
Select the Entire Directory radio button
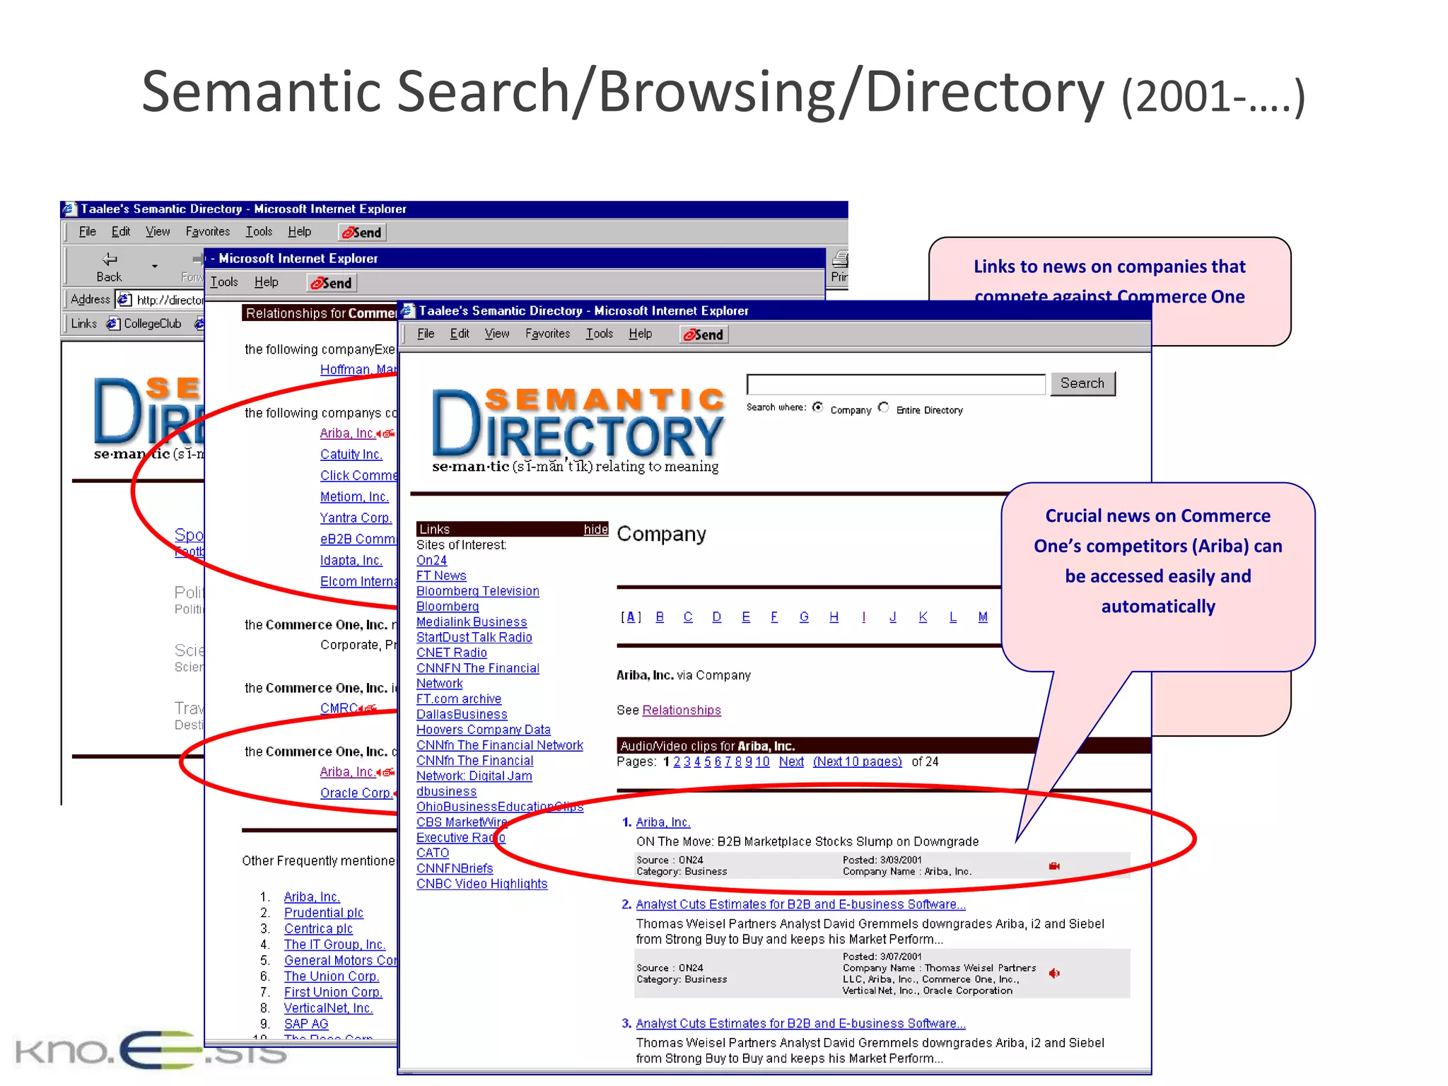coord(884,407)
